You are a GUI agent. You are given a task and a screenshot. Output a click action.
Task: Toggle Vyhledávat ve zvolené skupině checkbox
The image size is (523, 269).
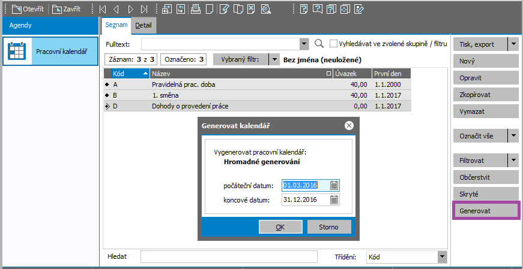[x=333, y=44]
